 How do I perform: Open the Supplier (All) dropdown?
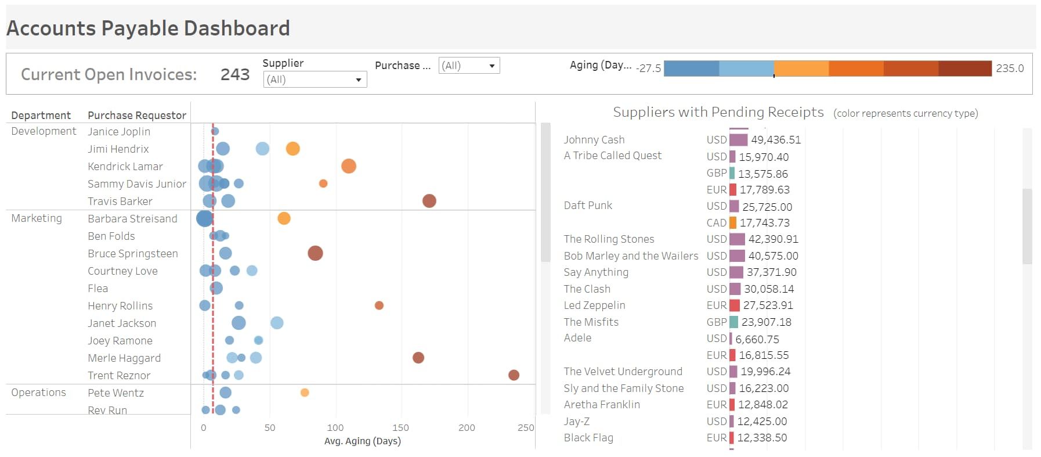pyautogui.click(x=315, y=80)
